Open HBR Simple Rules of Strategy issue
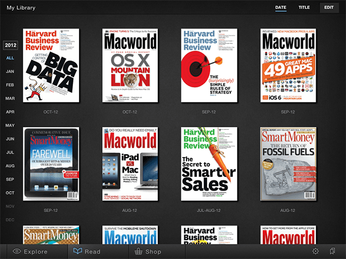 pyautogui.click(x=209, y=65)
